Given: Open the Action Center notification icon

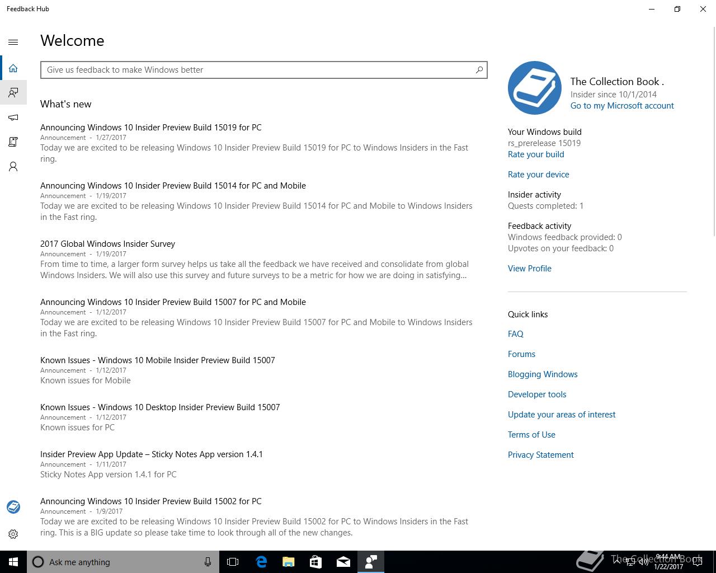Looking at the screenshot, I should pyautogui.click(x=698, y=562).
